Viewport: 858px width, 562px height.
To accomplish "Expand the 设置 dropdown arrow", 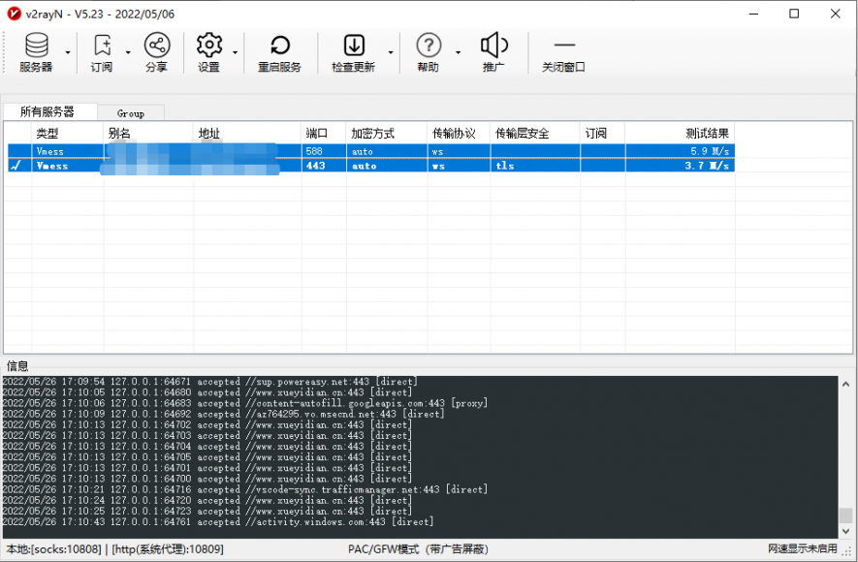I will point(235,52).
